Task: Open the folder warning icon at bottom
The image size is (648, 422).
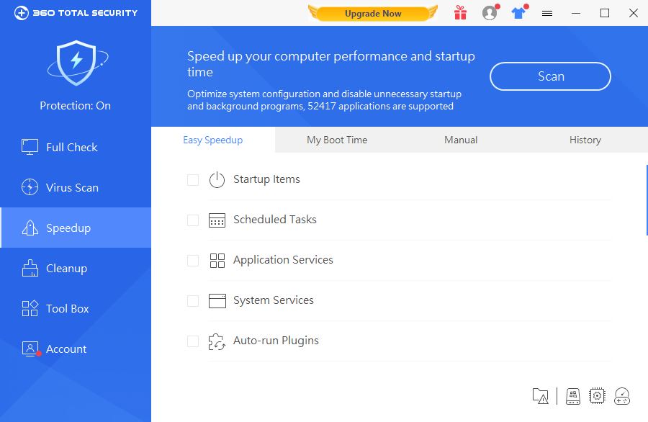Action: pyautogui.click(x=541, y=396)
